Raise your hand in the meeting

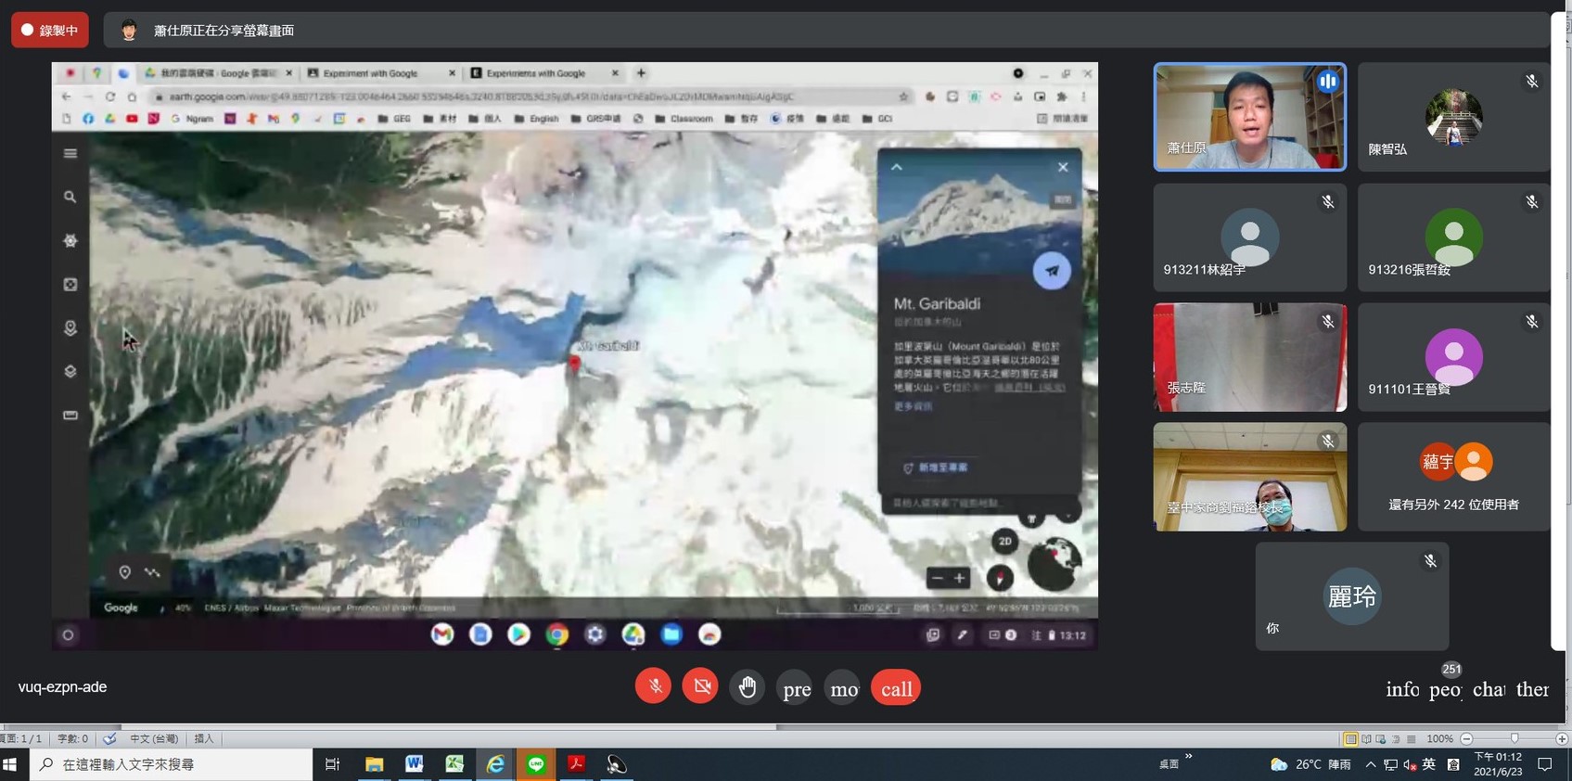748,687
